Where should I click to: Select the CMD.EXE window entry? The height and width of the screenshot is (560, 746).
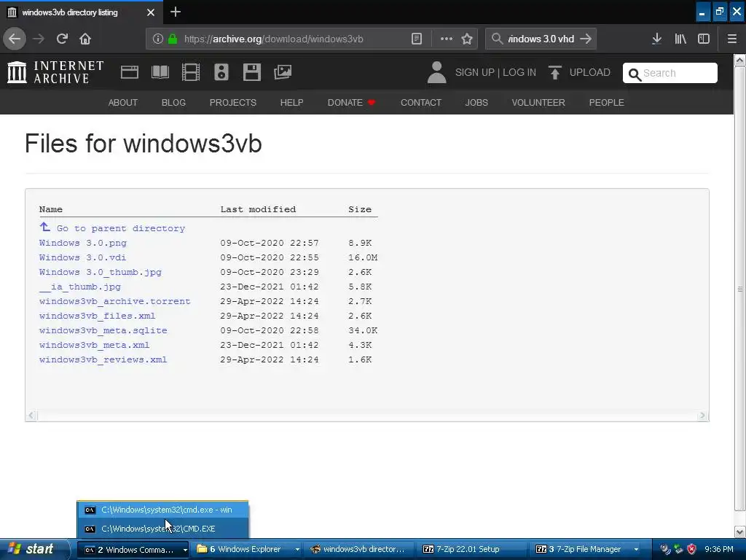tap(162, 529)
